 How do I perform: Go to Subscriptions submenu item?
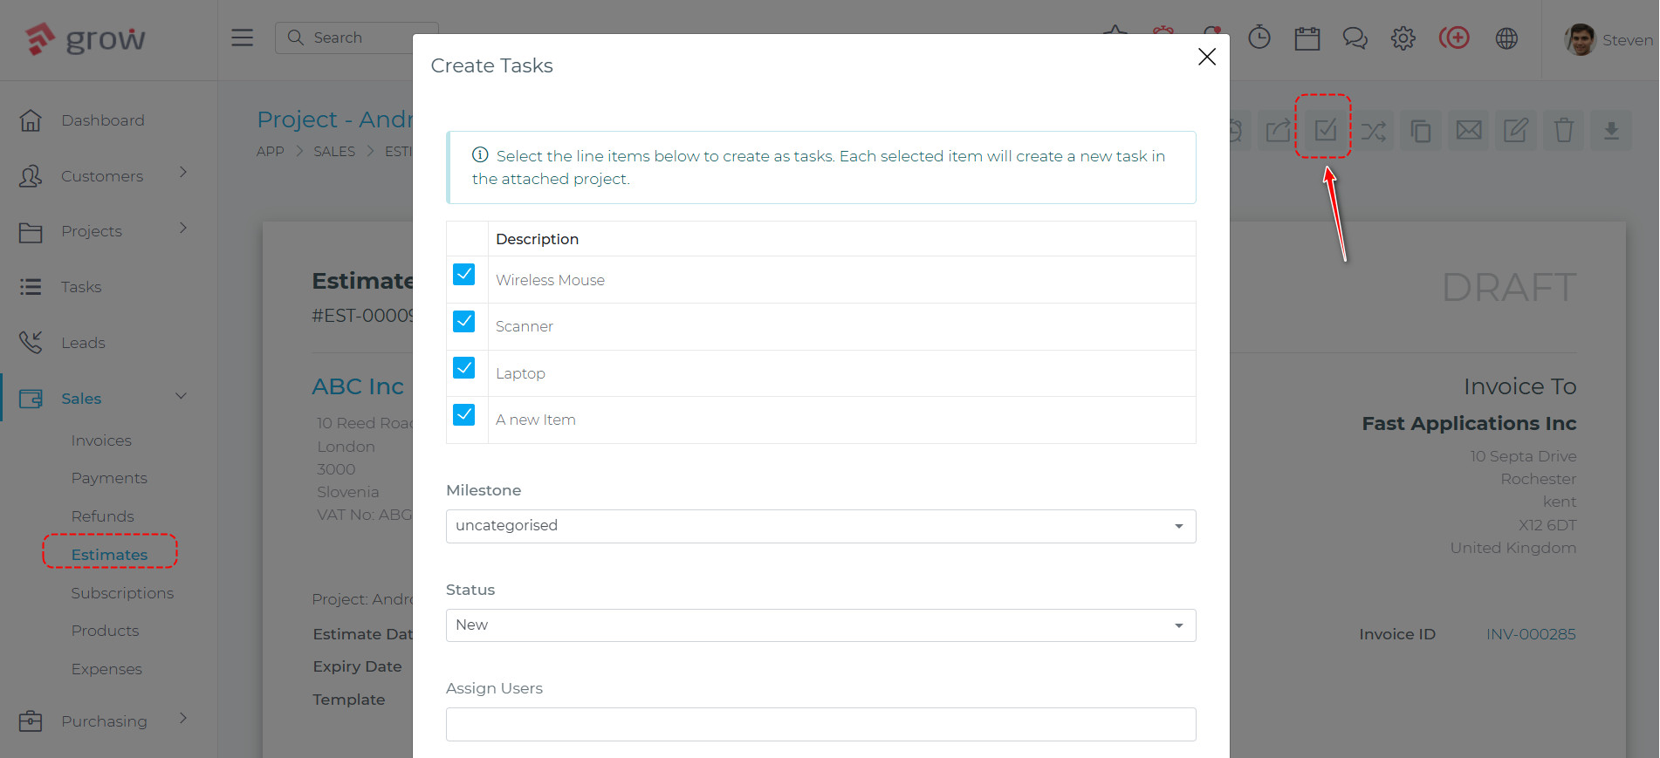click(x=122, y=593)
